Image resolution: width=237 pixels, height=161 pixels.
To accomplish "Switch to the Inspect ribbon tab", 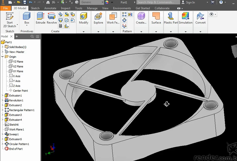I will coord(65,8).
